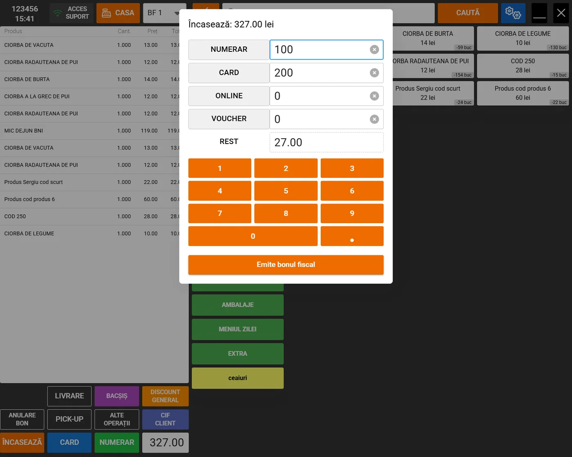Clear the CARD amount with X icon
This screenshot has height=457, width=572.
[x=374, y=73]
